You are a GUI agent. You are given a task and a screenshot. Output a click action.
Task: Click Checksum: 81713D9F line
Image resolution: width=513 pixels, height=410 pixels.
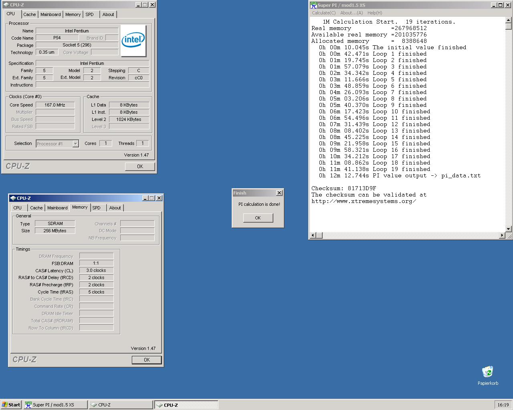[x=344, y=188]
